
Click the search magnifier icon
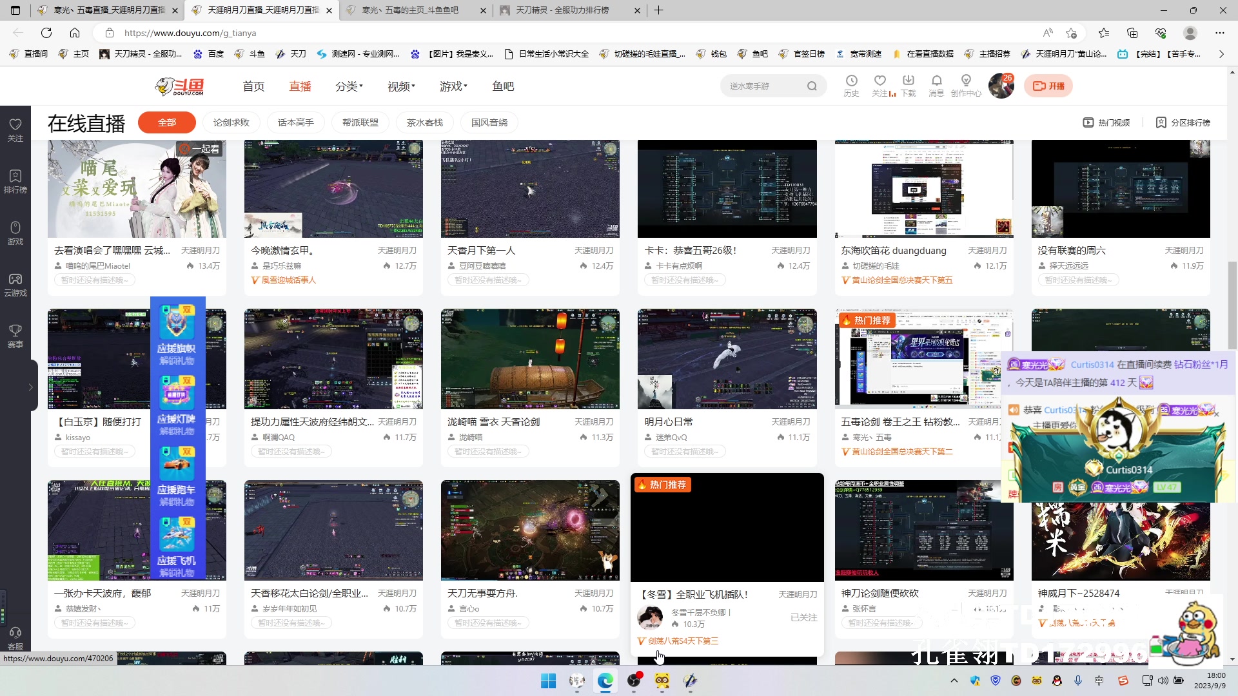tap(812, 86)
